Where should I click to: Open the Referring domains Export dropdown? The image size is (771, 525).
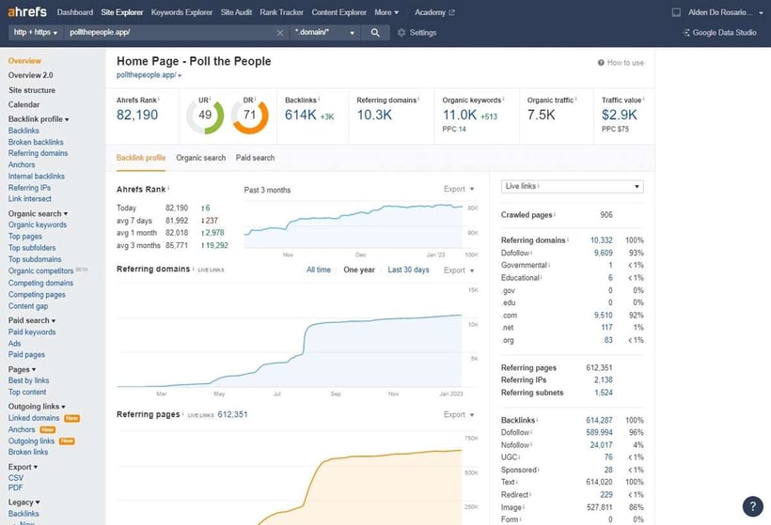pos(459,270)
